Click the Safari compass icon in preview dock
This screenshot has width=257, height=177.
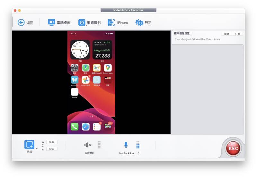85,127
